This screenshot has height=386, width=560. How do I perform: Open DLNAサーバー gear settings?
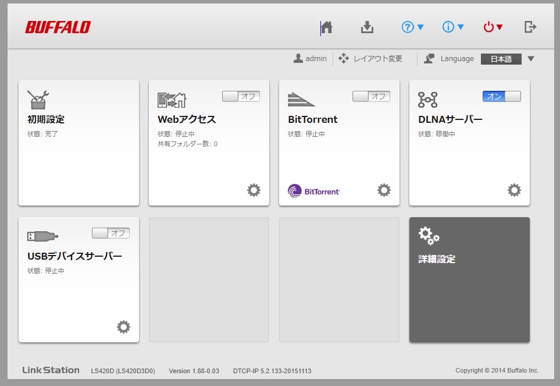(x=514, y=190)
